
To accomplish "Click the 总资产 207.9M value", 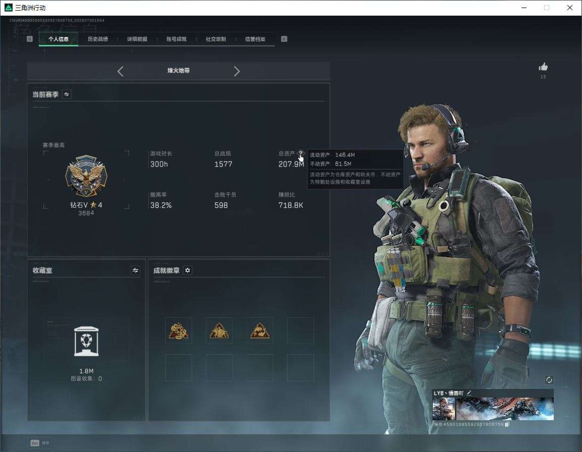I will click(x=291, y=164).
